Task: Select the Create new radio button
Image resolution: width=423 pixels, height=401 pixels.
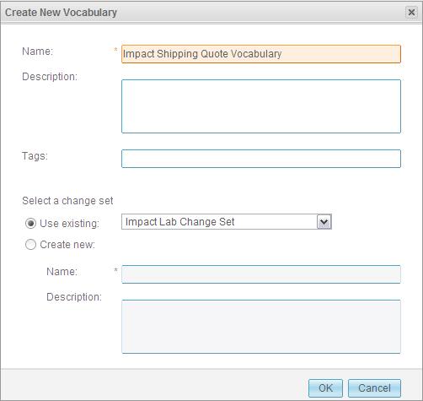Action: 30,245
